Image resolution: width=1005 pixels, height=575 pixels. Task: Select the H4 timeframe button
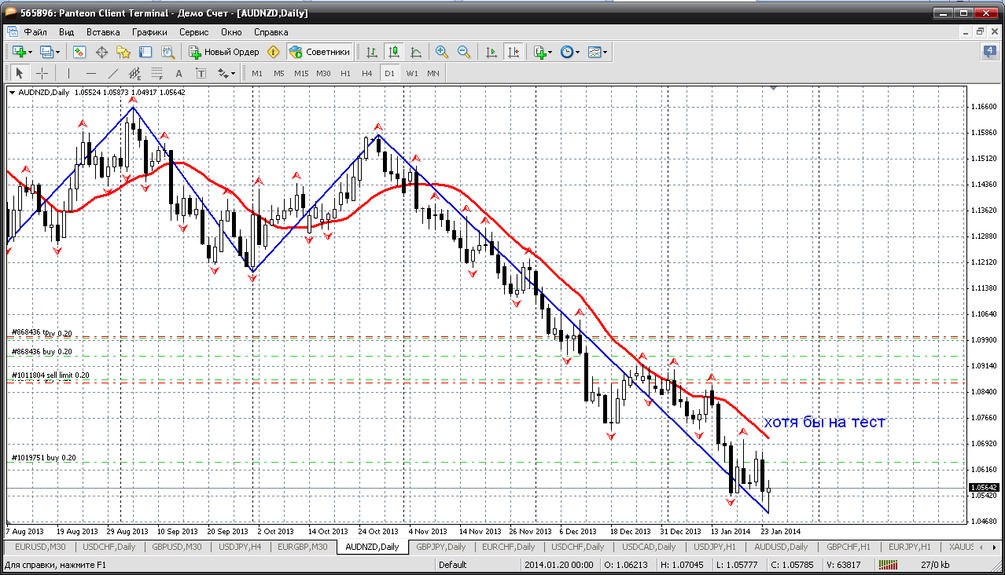366,73
